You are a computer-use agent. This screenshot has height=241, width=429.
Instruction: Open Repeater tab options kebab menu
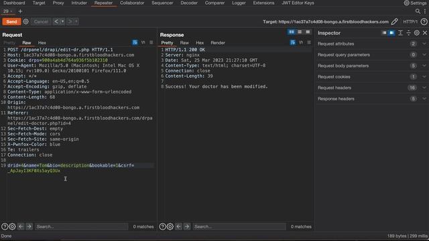point(425,11)
